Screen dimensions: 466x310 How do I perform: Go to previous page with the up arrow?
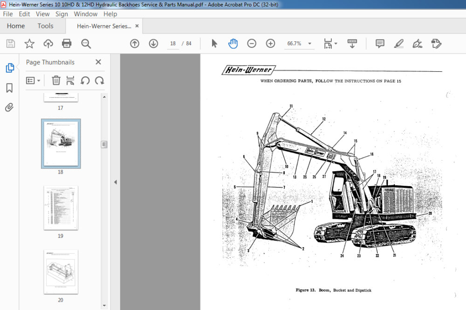135,44
